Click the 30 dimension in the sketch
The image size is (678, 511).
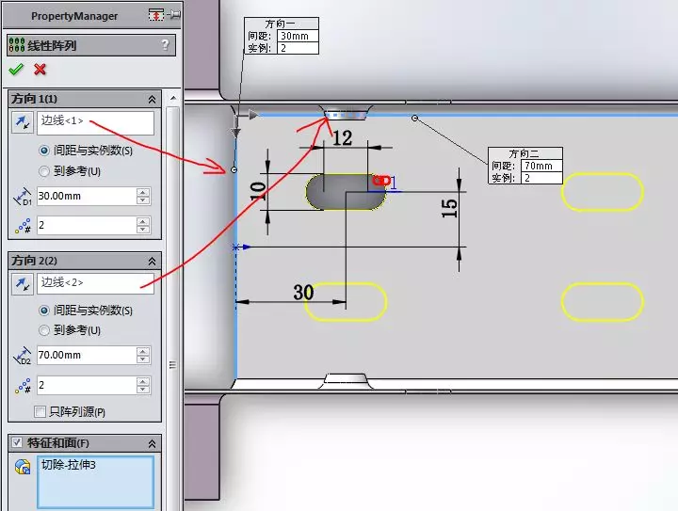(303, 293)
